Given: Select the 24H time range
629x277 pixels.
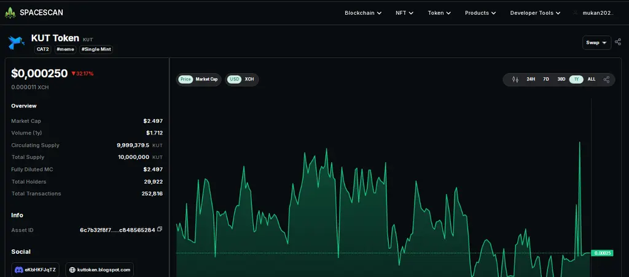Looking at the screenshot, I should [x=531, y=79].
